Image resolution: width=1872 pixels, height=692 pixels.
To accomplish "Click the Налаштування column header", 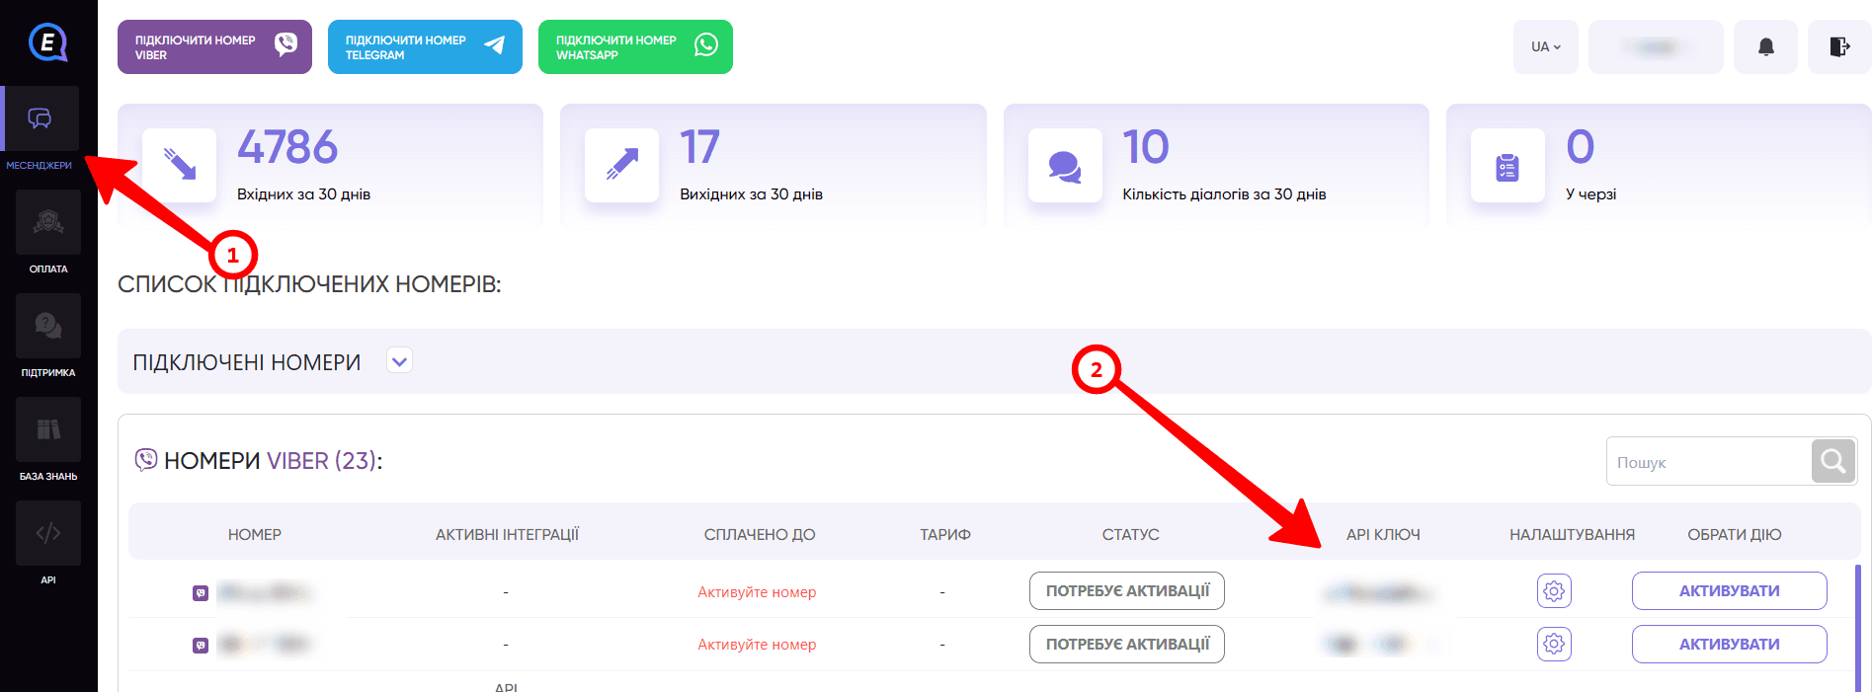I will point(1572,534).
